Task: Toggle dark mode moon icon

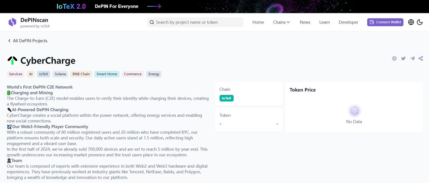Action: (420, 22)
